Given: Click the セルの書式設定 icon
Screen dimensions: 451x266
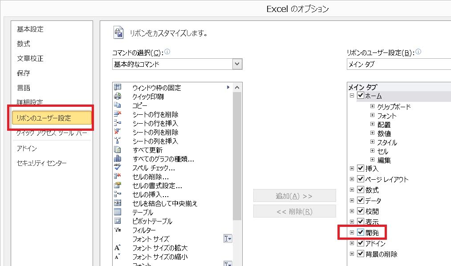Looking at the screenshot, I should pyautogui.click(x=118, y=185).
